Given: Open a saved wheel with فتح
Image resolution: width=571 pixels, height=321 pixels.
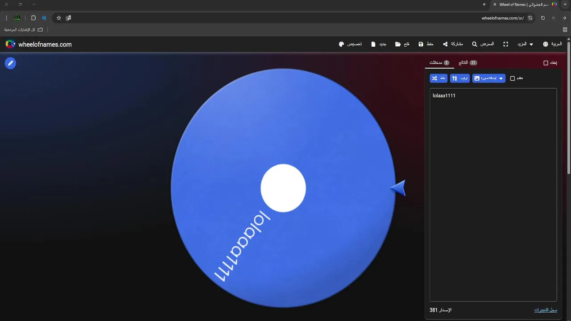Looking at the screenshot, I should coord(402,44).
